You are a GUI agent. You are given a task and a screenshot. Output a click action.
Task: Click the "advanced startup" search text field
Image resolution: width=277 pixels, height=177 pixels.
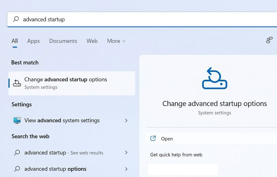pos(142,19)
